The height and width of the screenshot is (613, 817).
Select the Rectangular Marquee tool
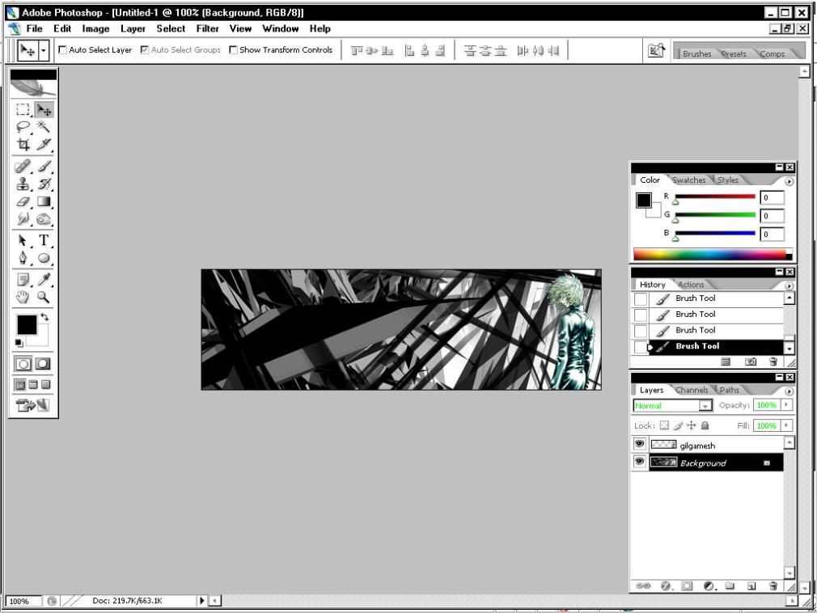click(x=23, y=109)
